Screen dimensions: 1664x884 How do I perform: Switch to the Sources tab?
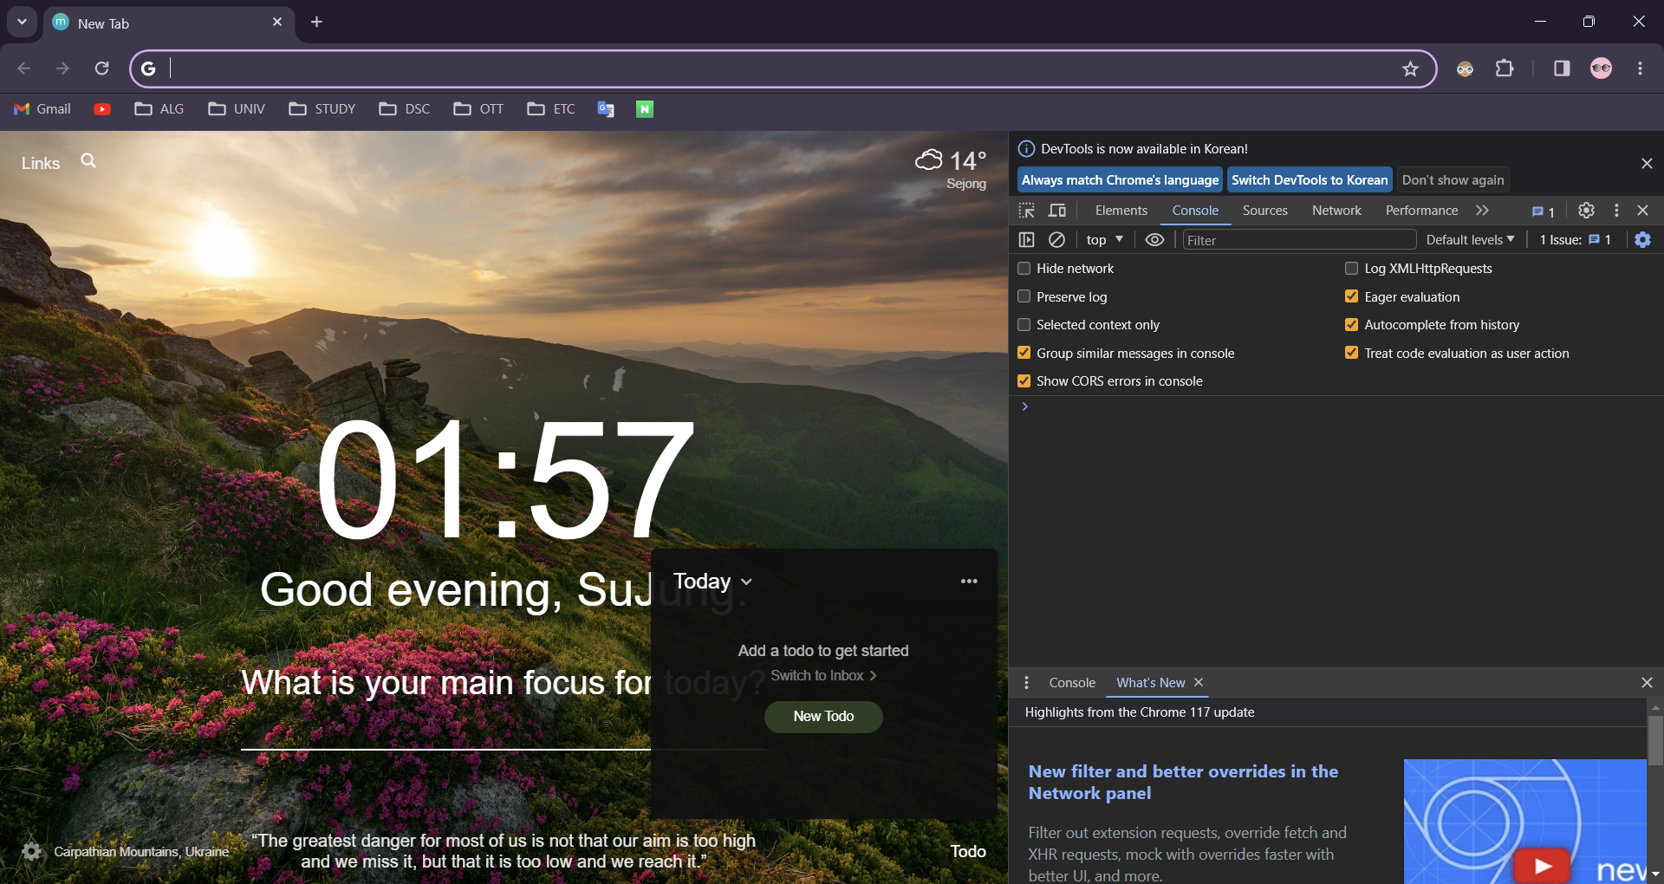[1264, 211]
